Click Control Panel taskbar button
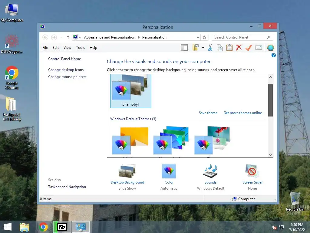This screenshot has height=233, width=310. pos(81,227)
